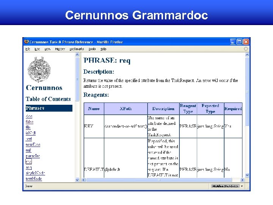This screenshot has height=205, width=273.
Task: Open the 'null' phrase link
Action: 28,150
